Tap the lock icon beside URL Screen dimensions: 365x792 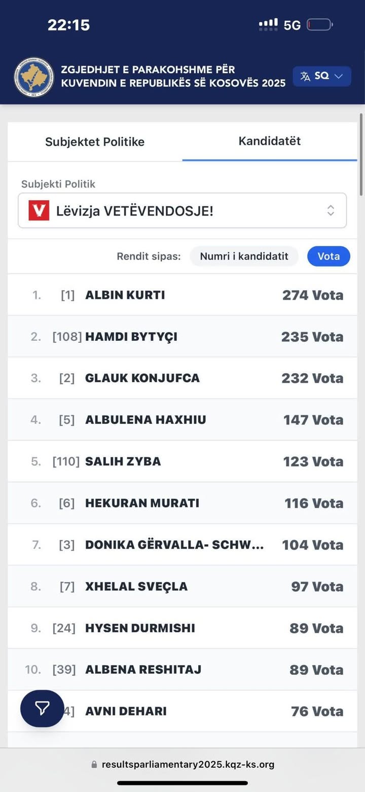click(x=94, y=765)
